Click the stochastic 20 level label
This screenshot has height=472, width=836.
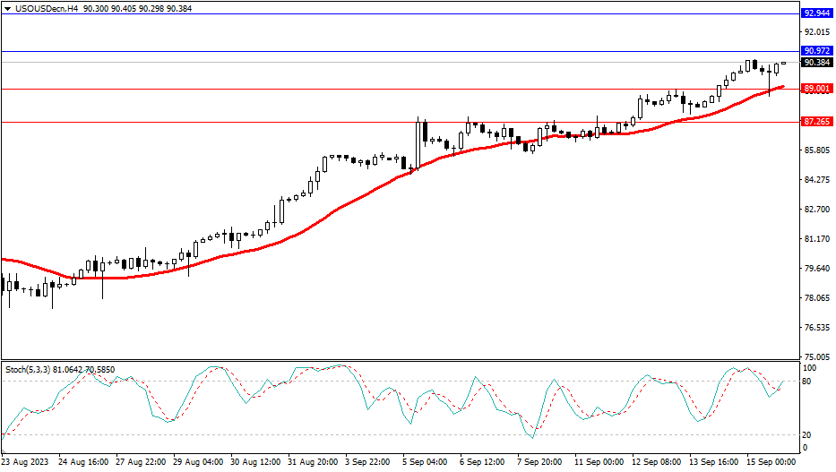pyautogui.click(x=808, y=435)
